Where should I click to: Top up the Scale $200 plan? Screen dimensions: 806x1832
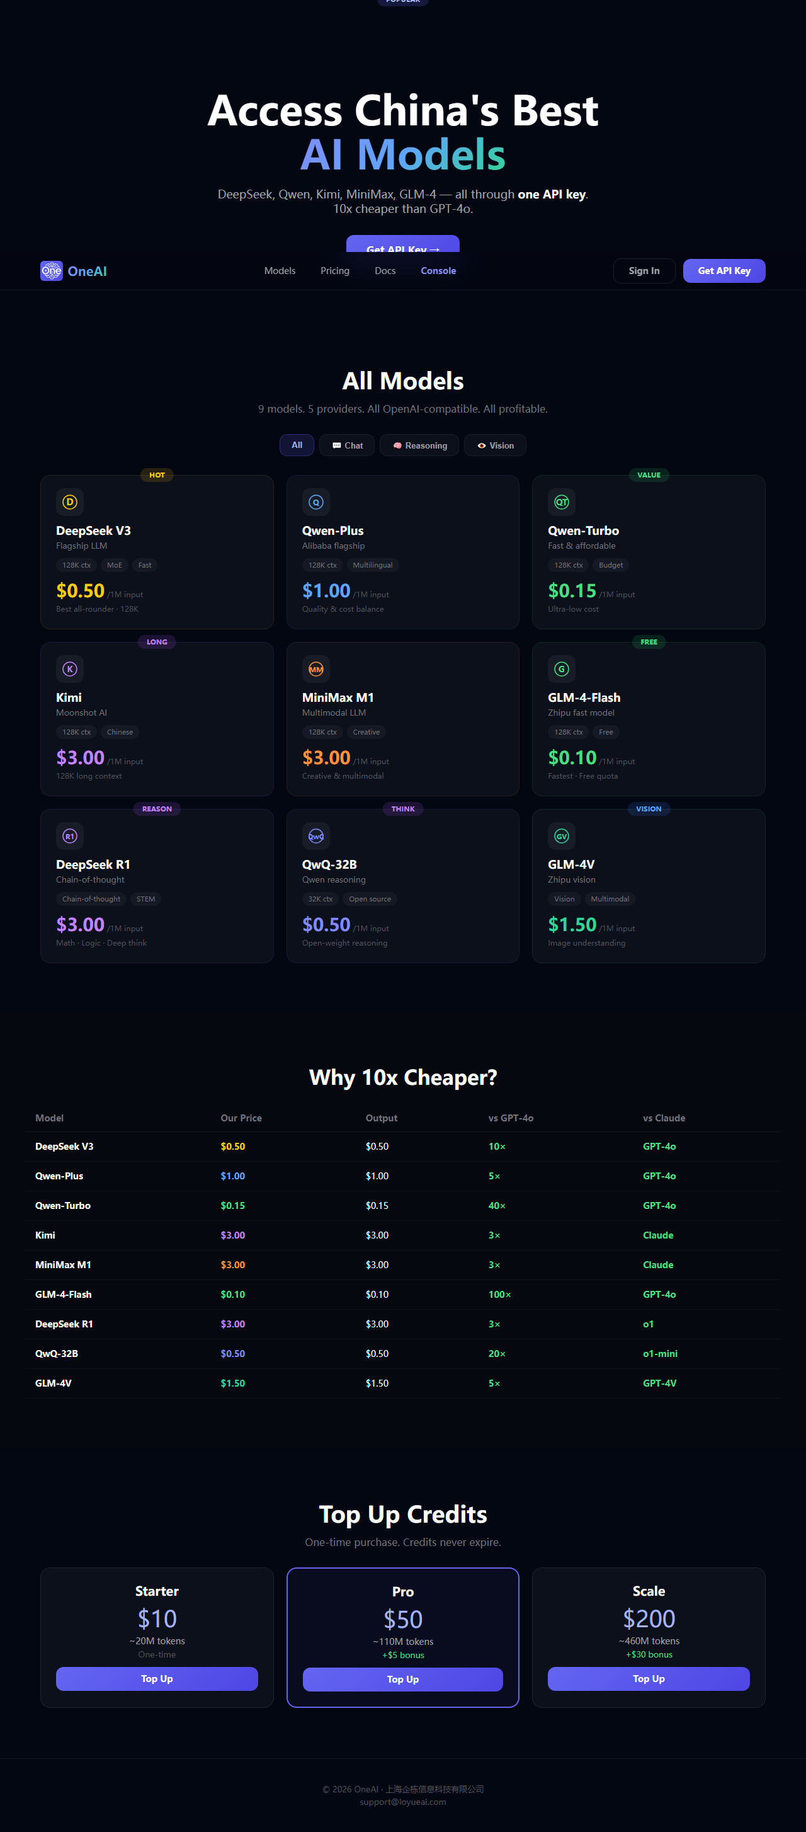[x=649, y=1678]
